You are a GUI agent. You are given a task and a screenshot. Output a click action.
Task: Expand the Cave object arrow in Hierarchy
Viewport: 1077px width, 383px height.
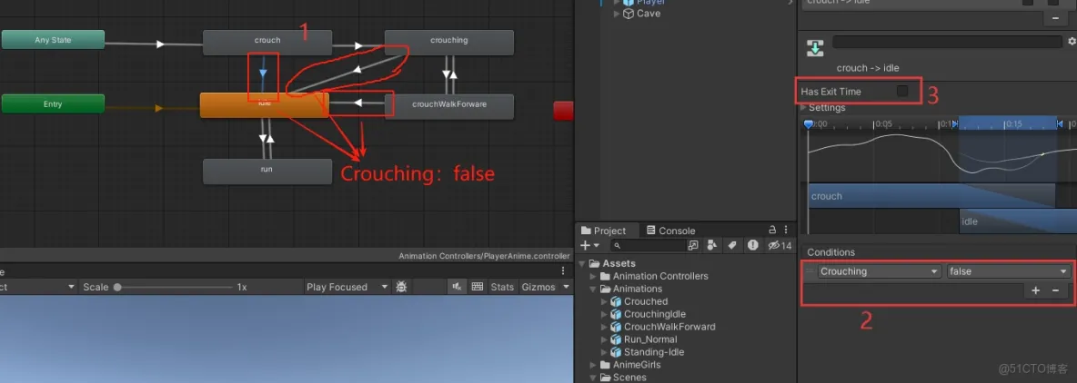pyautogui.click(x=617, y=14)
